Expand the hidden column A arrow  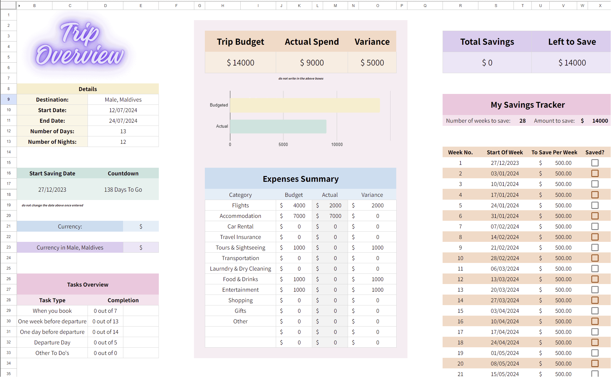[19, 6]
